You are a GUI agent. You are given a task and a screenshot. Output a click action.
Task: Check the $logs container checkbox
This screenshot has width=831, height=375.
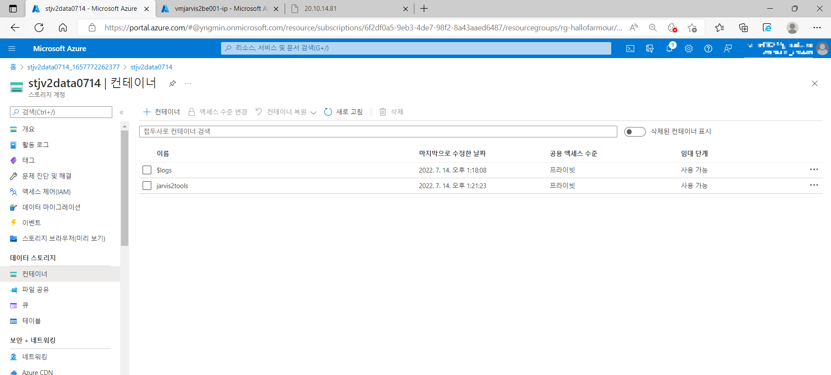tap(147, 170)
